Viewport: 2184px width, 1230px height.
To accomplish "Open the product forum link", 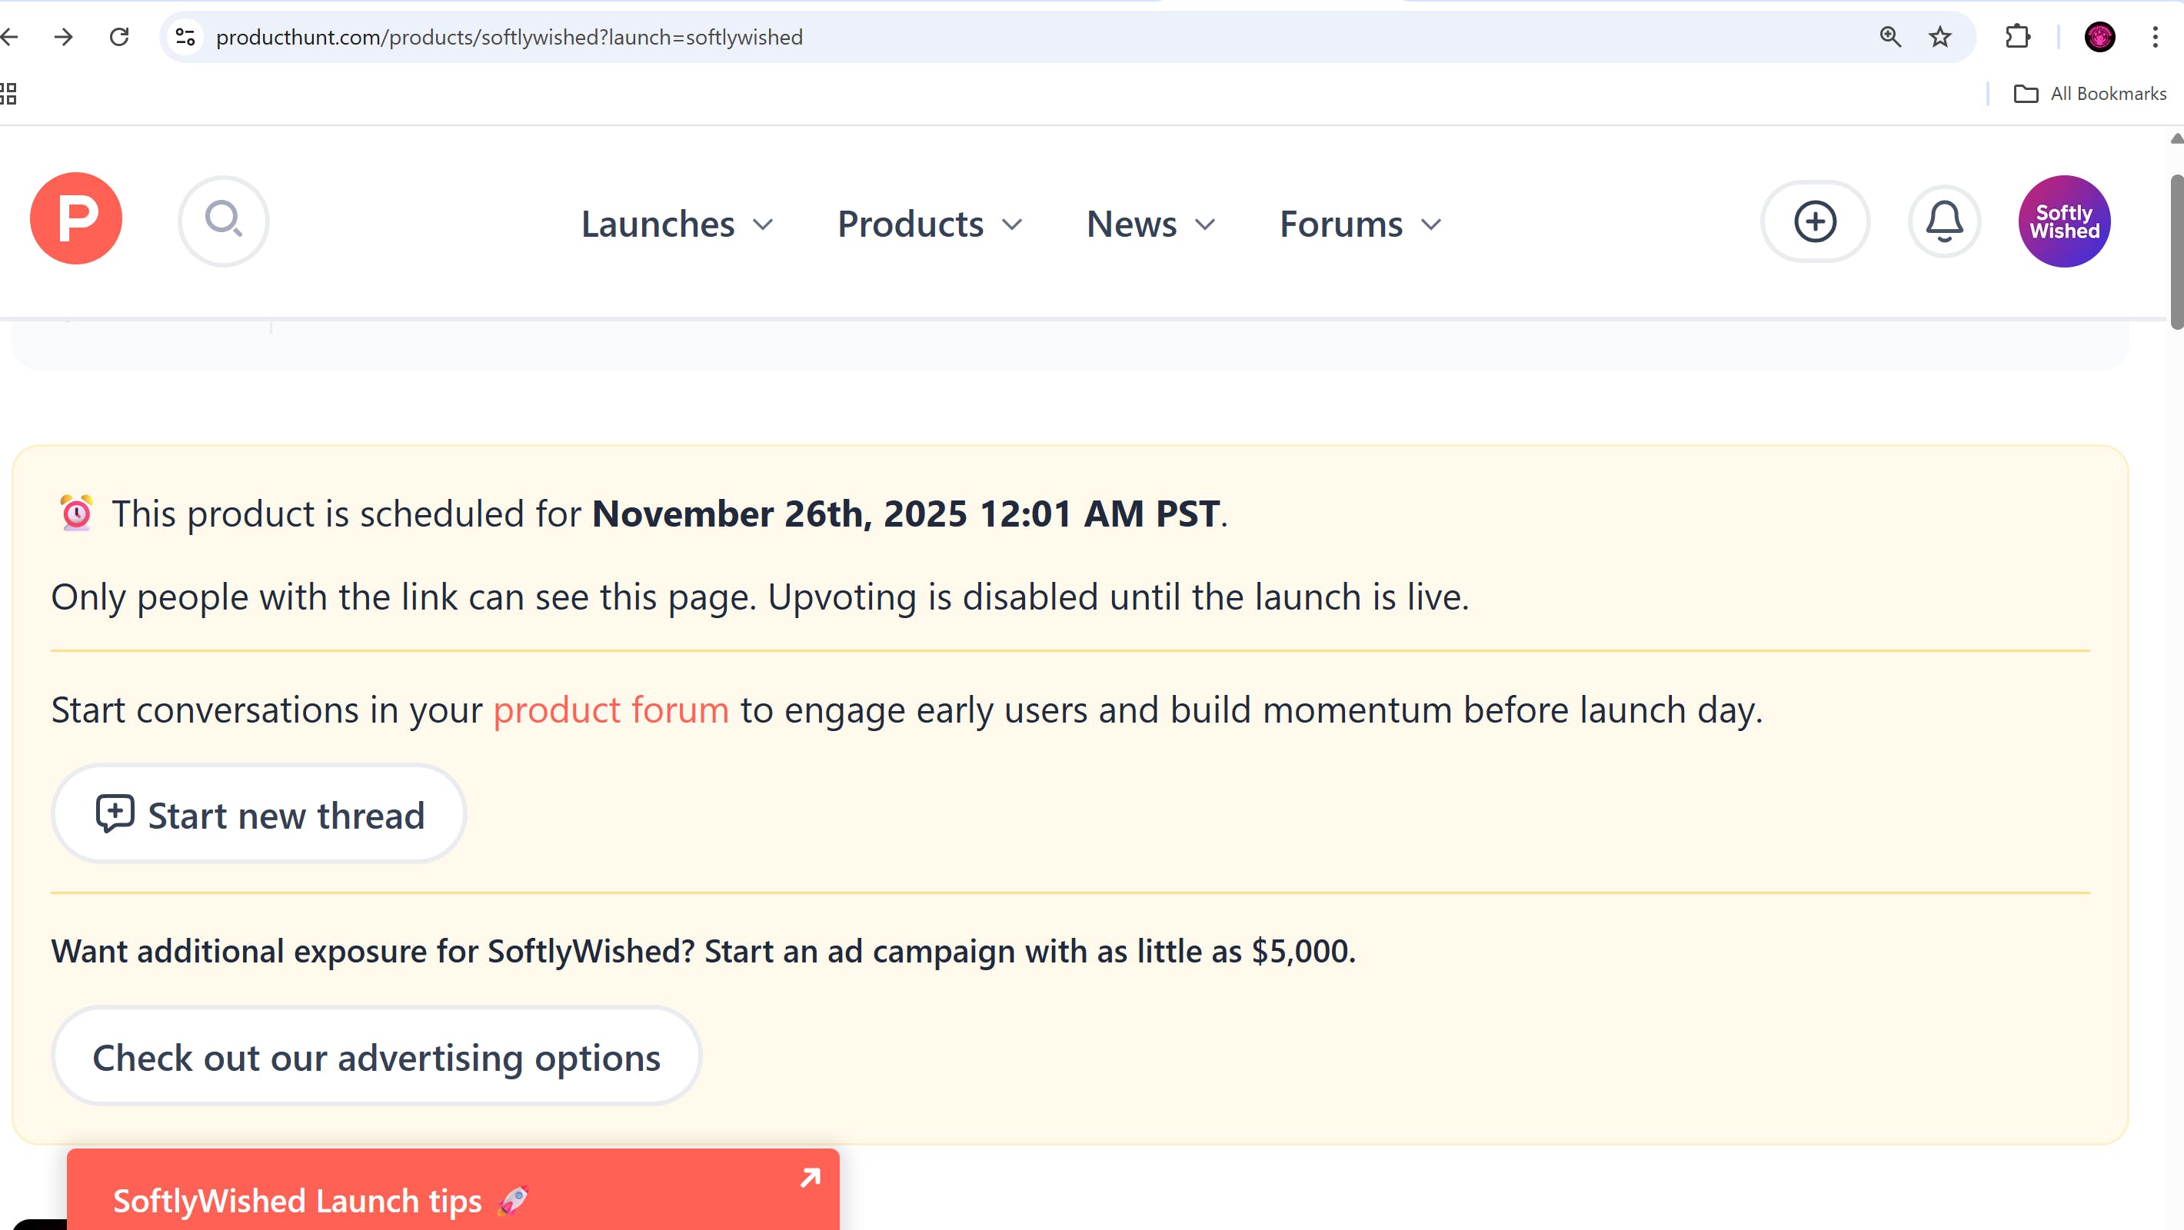I will 611,710.
